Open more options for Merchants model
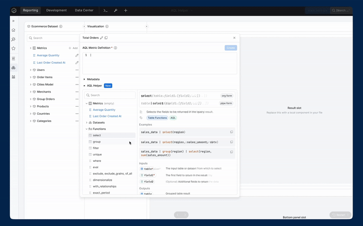Image resolution: width=363 pixels, height=226 pixels. pos(77,92)
